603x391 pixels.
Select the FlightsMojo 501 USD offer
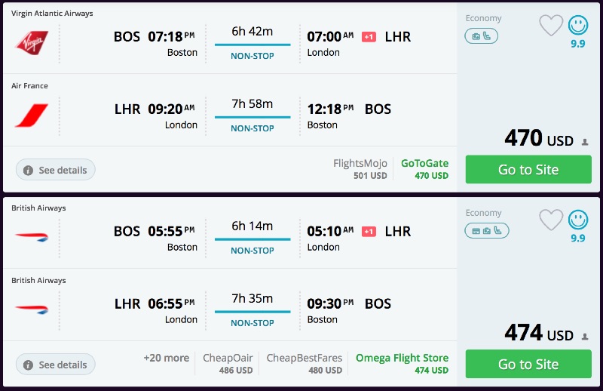pyautogui.click(x=360, y=169)
